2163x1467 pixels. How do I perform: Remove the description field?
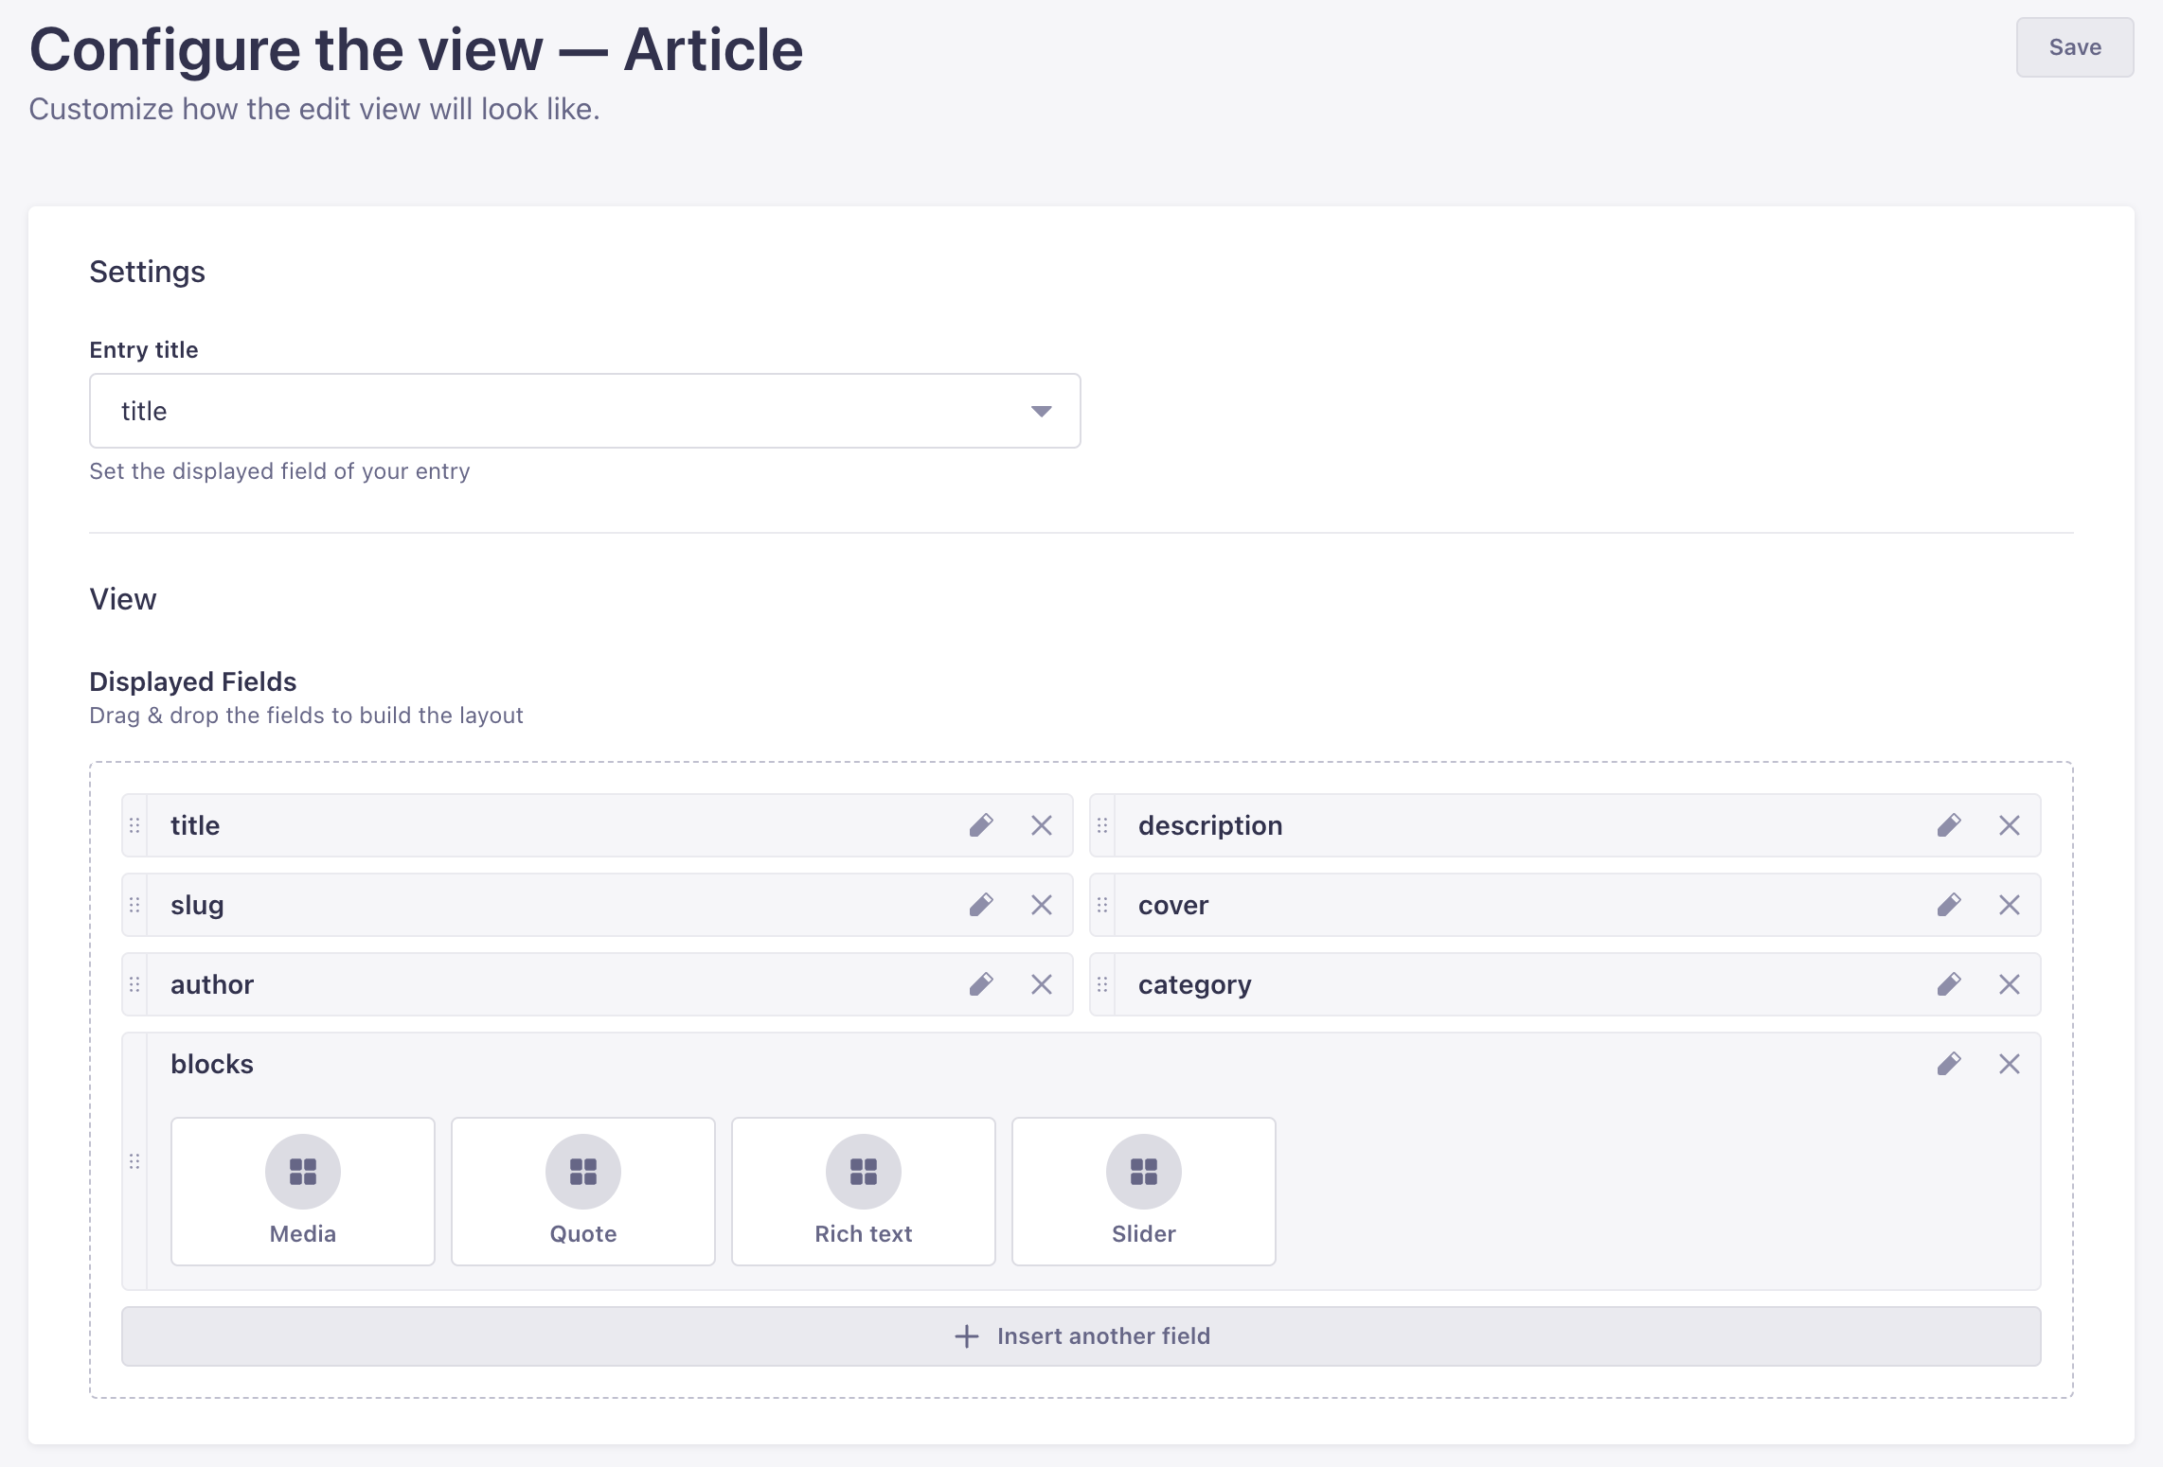pos(2010,824)
